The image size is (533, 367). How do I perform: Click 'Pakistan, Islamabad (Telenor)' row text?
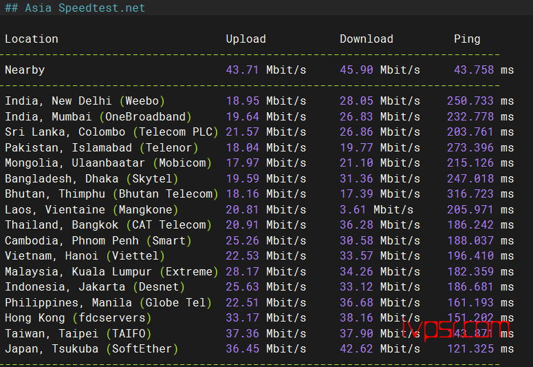(101, 148)
